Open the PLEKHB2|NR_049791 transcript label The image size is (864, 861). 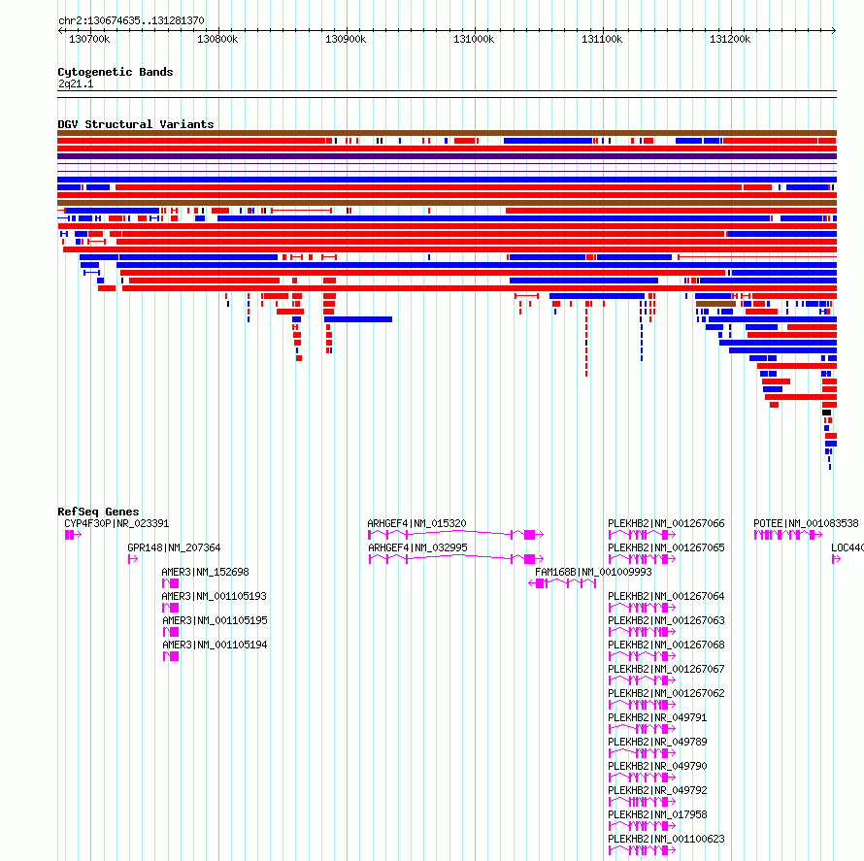(x=657, y=717)
